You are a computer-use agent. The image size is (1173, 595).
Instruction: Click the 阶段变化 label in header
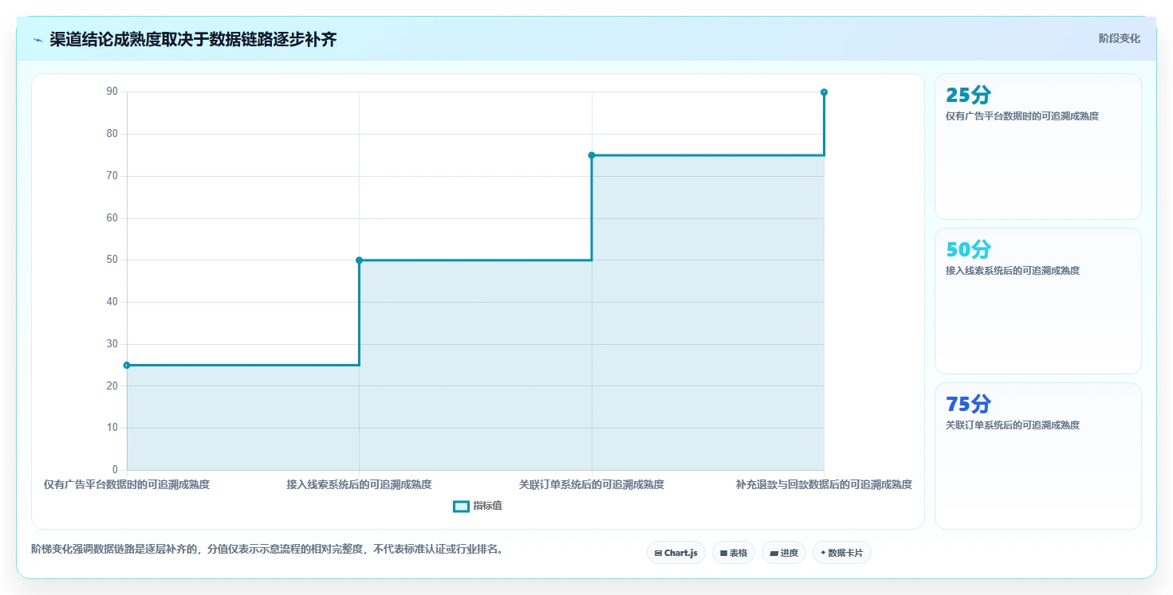pyautogui.click(x=1119, y=38)
